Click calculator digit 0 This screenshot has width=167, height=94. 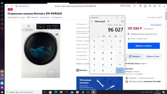coord(103,70)
